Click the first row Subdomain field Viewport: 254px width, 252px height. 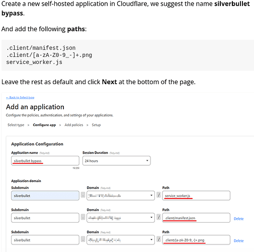(x=45, y=196)
